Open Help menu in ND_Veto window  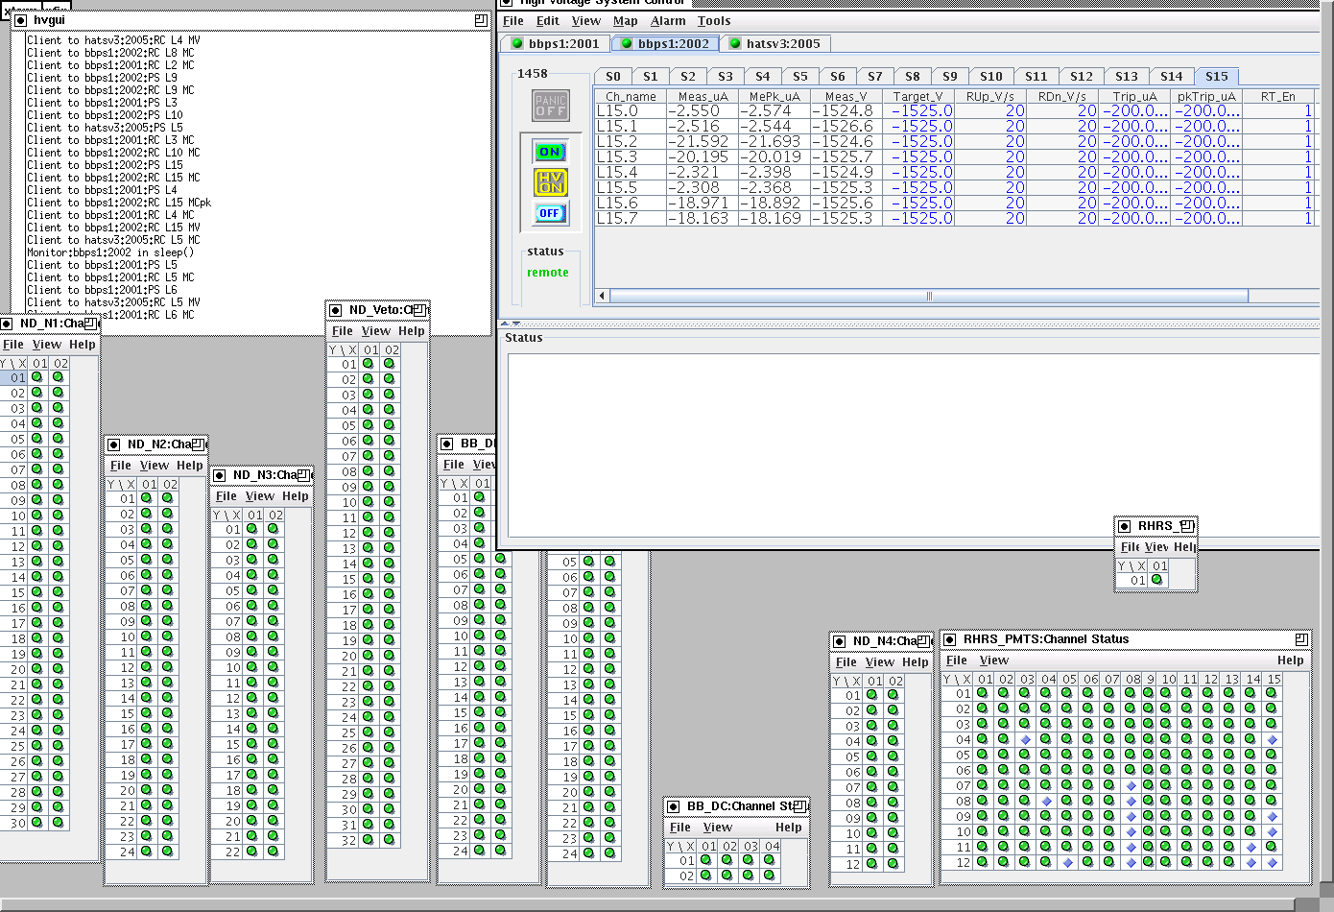coord(412,331)
